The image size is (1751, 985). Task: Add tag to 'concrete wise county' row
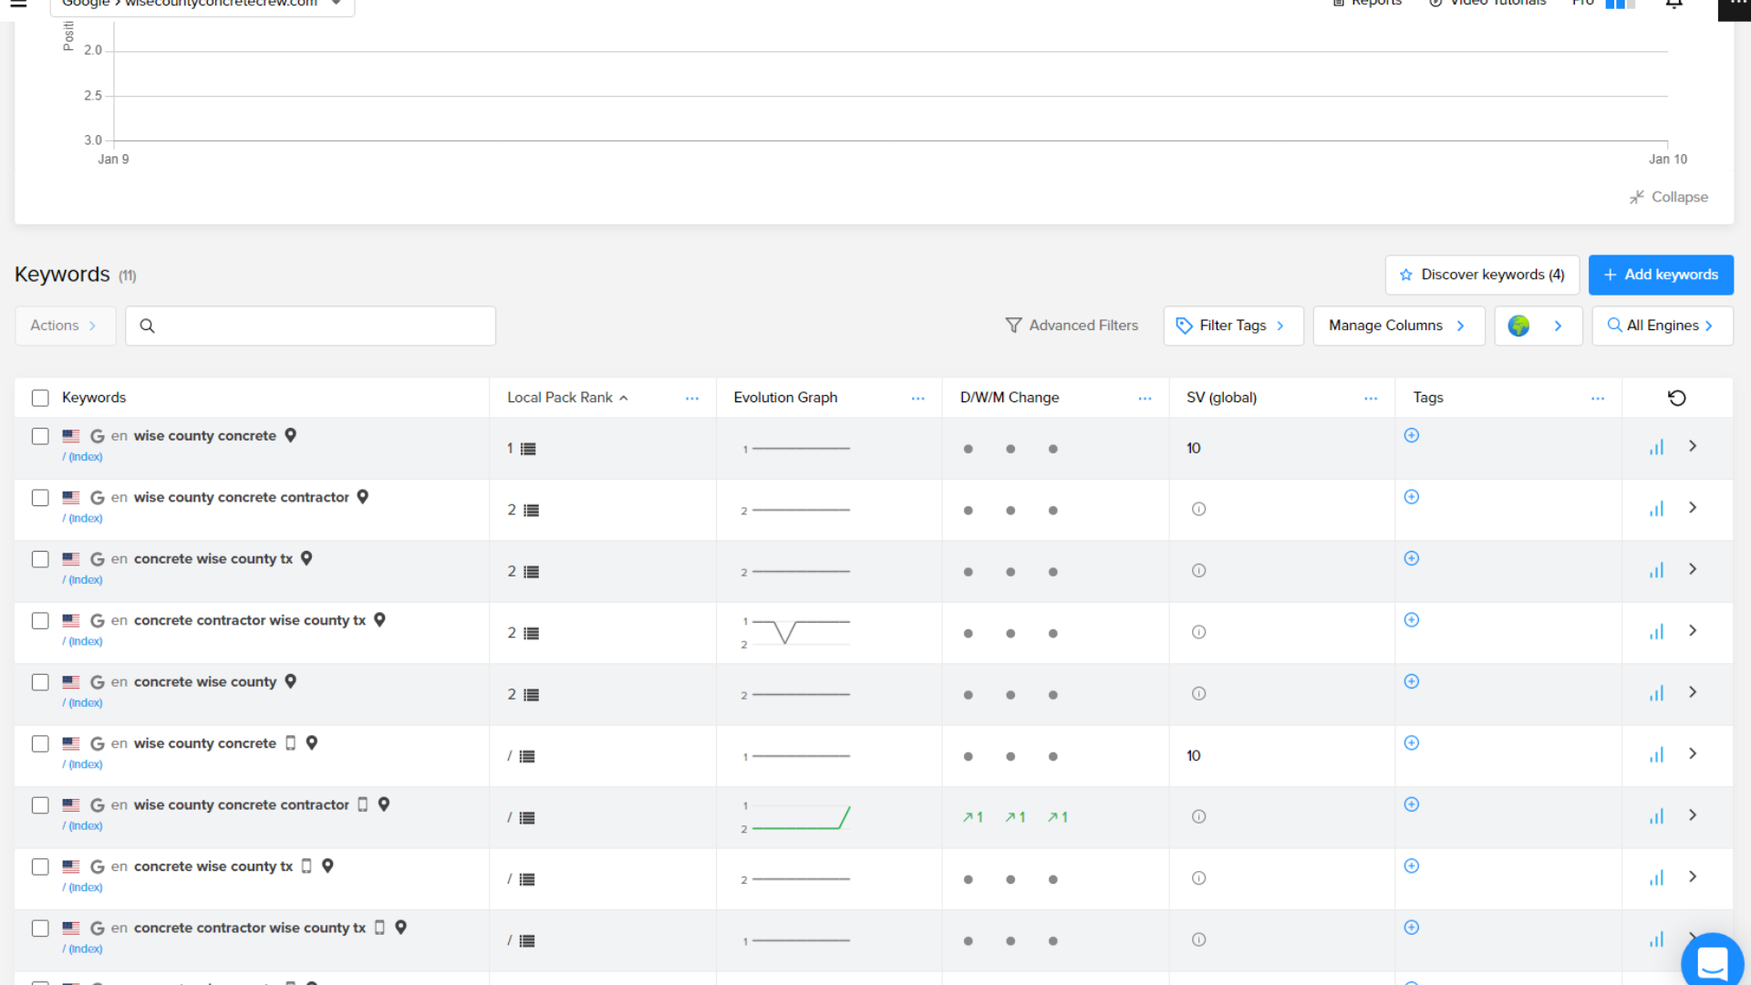point(1411,681)
